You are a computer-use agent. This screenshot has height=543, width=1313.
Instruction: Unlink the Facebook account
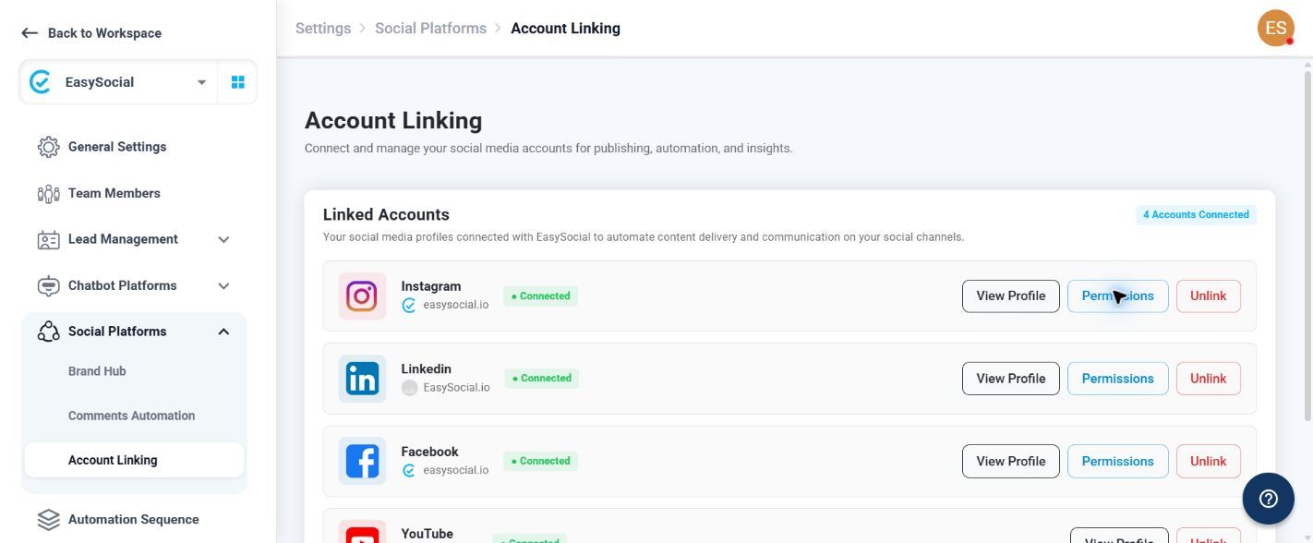tap(1208, 461)
